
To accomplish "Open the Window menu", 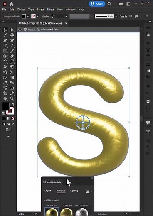I will click(70, 10).
